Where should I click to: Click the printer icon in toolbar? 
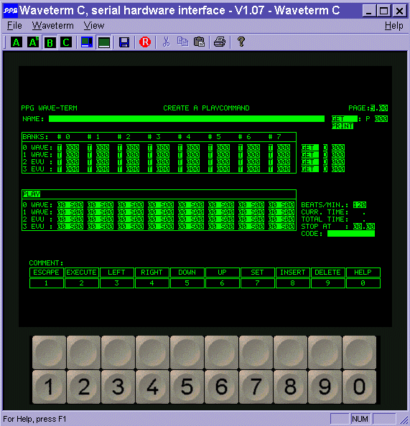point(220,42)
